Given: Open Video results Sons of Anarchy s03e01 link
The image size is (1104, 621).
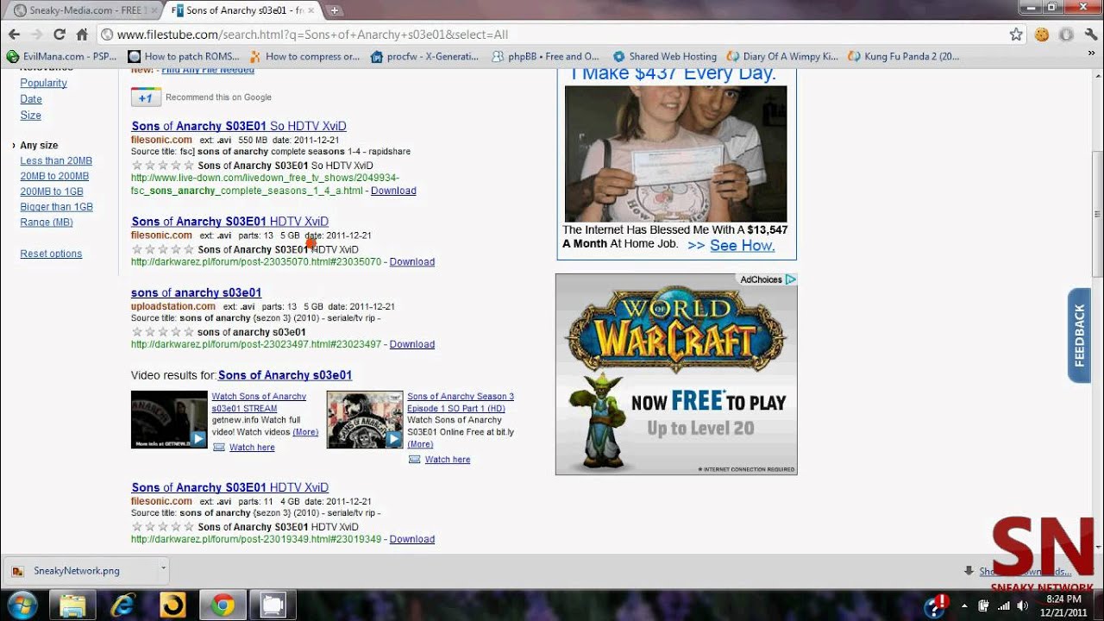Looking at the screenshot, I should [x=285, y=375].
